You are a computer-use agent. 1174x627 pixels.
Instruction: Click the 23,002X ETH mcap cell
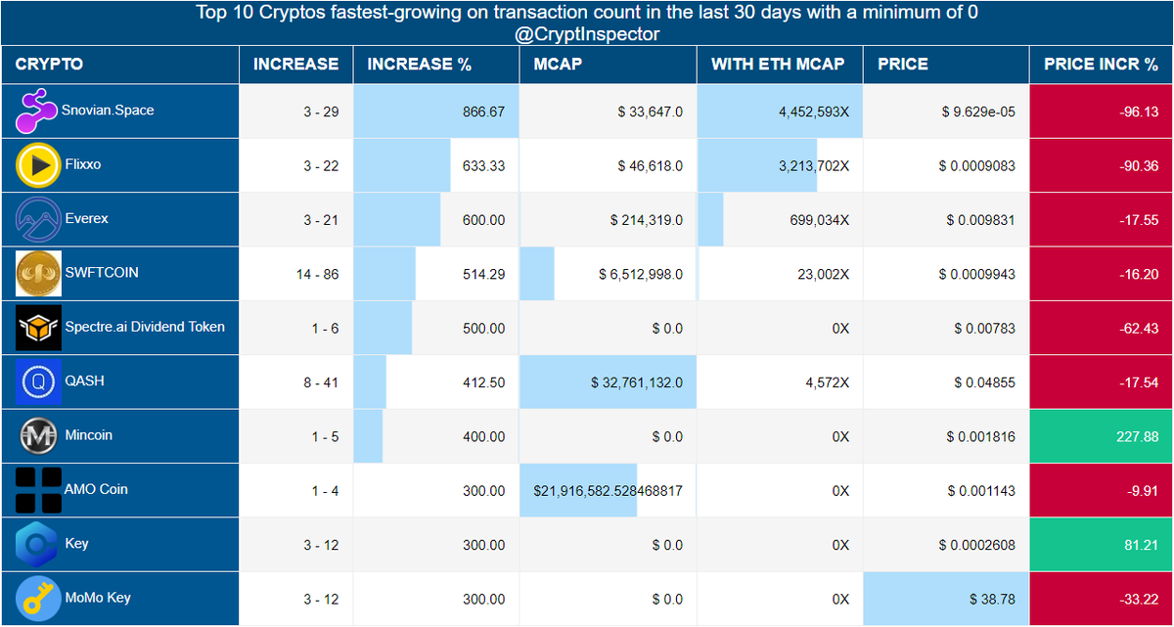(780, 274)
